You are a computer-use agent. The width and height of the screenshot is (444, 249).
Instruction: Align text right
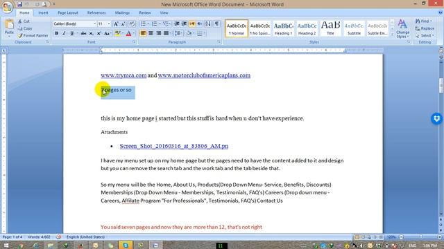click(x=159, y=33)
